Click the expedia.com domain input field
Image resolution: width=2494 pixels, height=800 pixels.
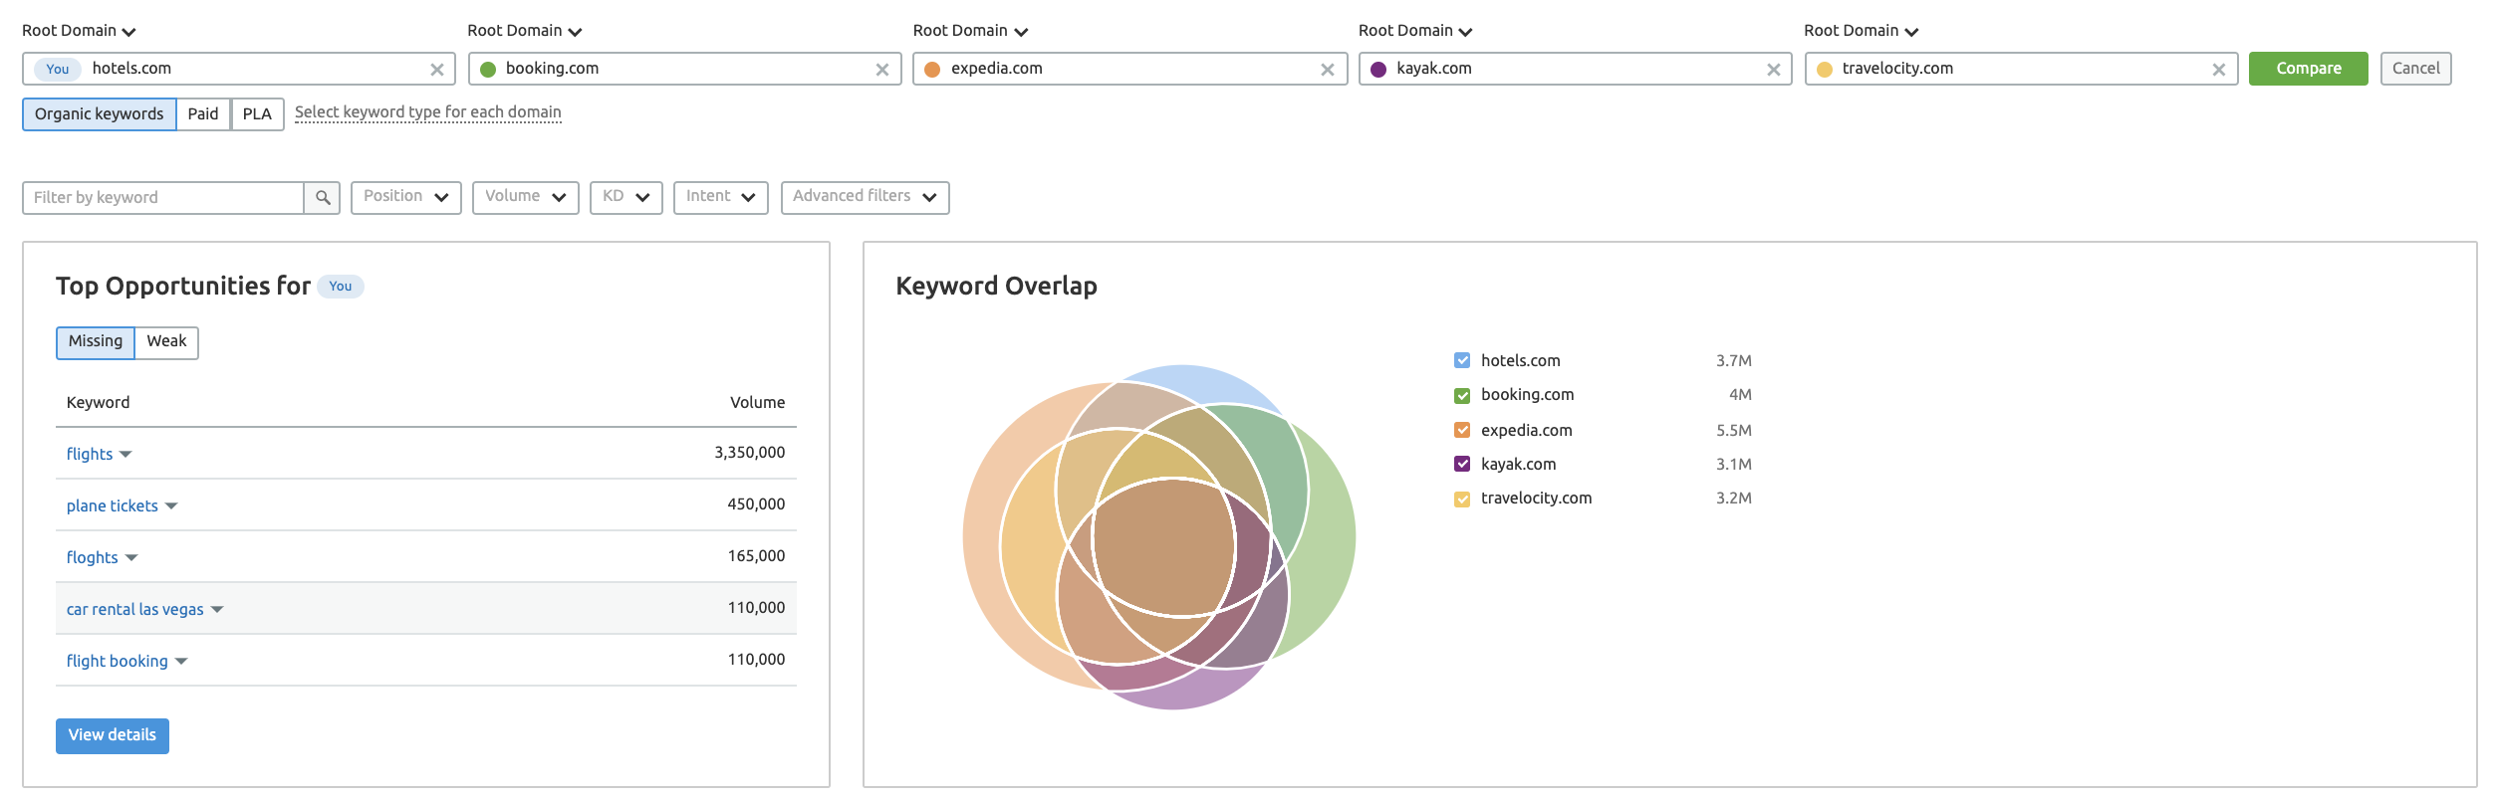coord(1130,69)
